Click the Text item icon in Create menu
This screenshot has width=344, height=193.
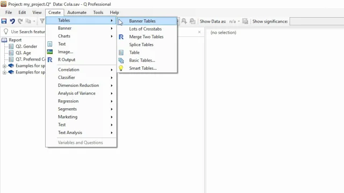pos(50,44)
